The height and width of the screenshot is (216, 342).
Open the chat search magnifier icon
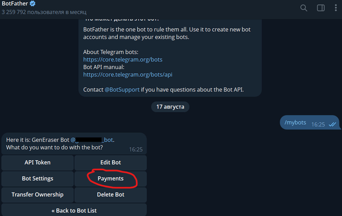[303, 8]
